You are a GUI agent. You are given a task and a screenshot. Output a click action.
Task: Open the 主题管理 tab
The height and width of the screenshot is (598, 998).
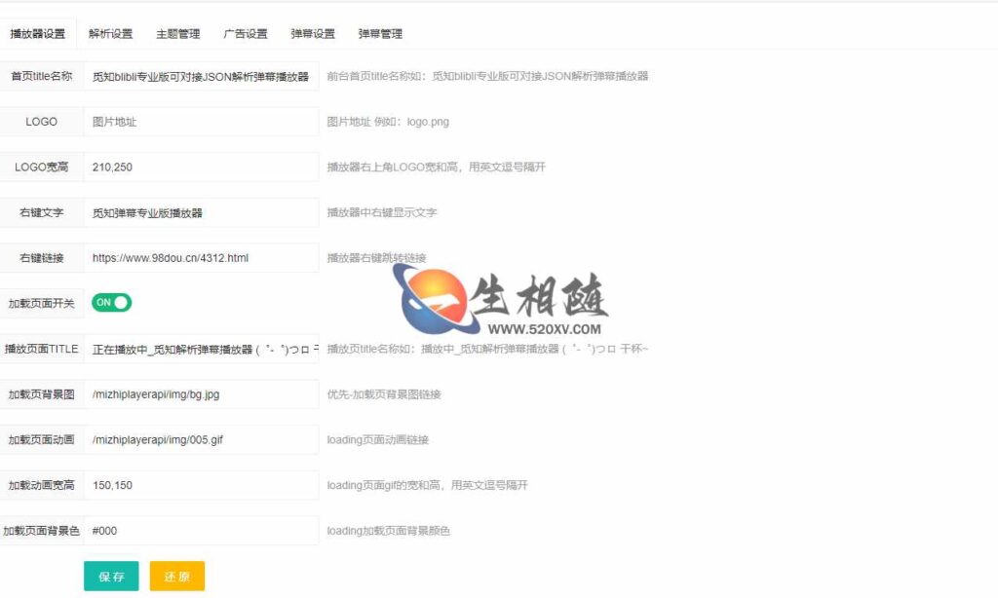[176, 32]
